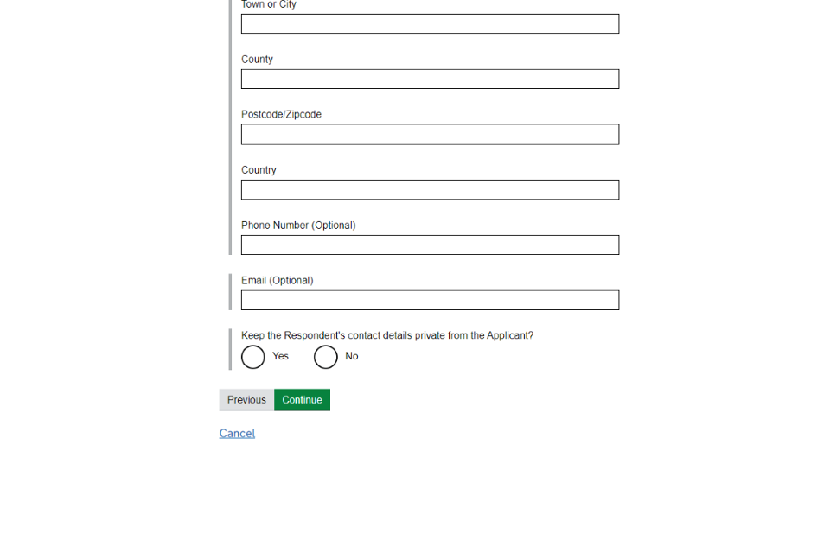Image resolution: width=830 pixels, height=553 pixels.
Task: Click the "Town or City" label text
Action: [x=269, y=5]
